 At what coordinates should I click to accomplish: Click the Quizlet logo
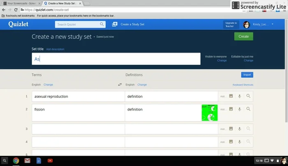point(18,24)
